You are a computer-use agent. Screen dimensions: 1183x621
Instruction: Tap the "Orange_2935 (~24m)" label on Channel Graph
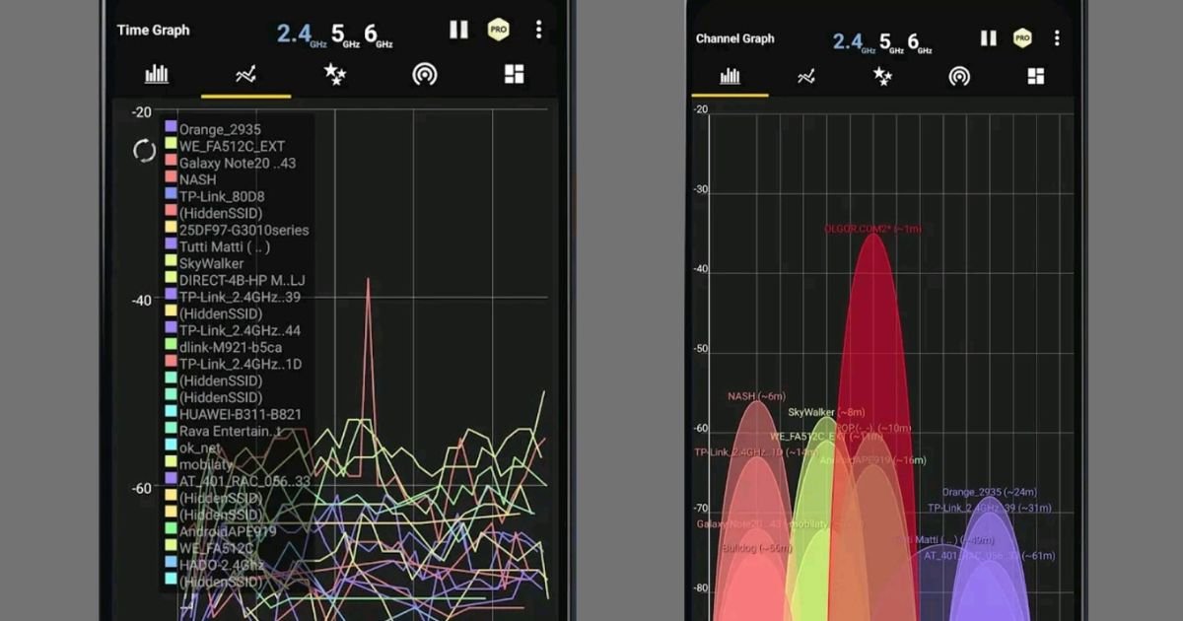click(x=989, y=492)
